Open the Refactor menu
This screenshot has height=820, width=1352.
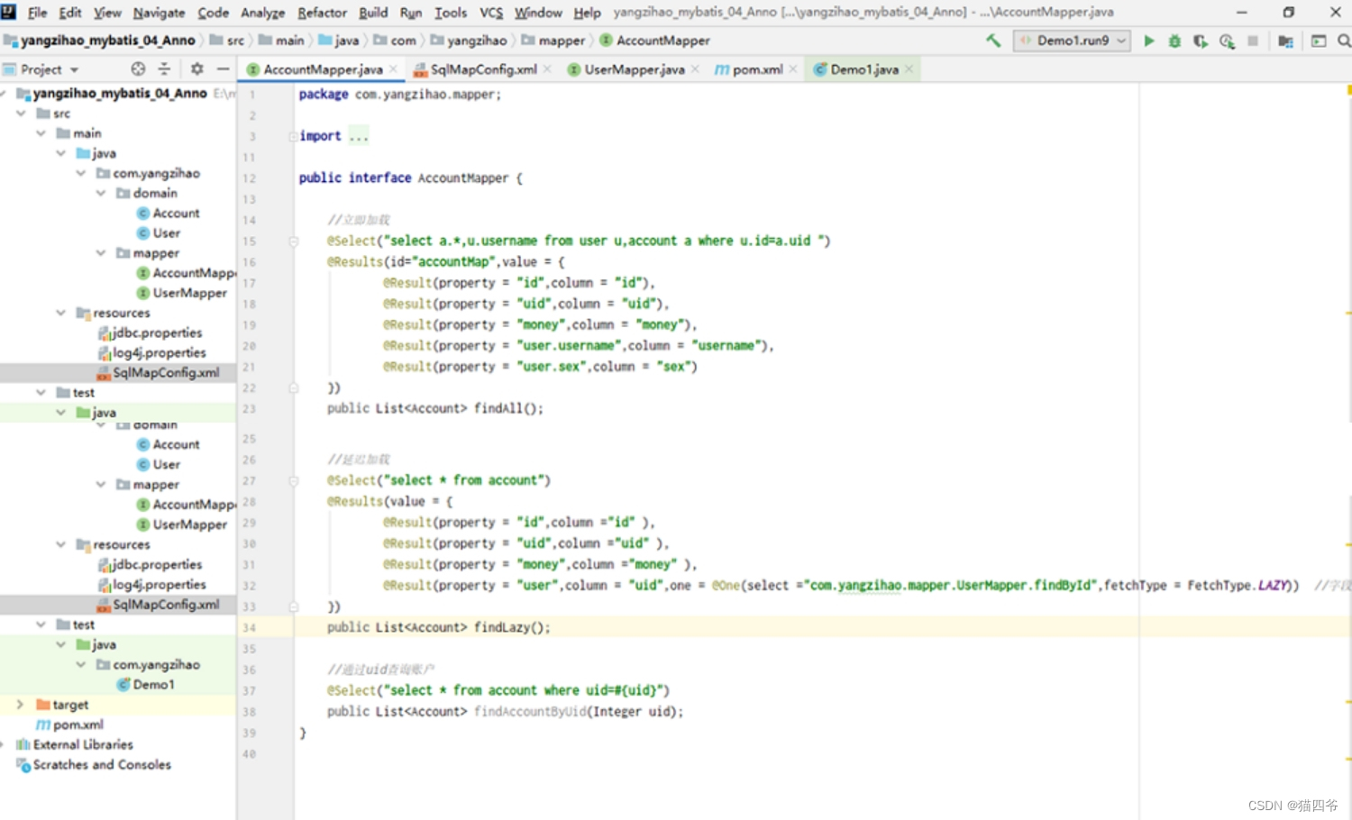pos(322,13)
